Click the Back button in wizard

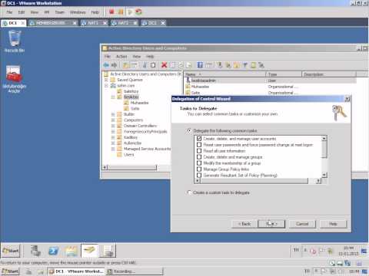point(244,224)
